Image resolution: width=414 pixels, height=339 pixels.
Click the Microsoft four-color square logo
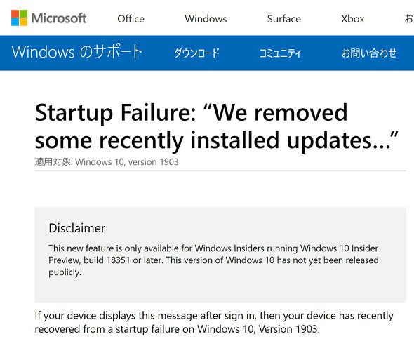coord(19,18)
